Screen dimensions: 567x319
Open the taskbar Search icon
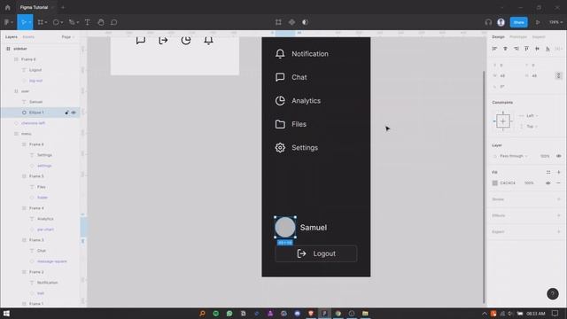pyautogui.click(x=202, y=313)
